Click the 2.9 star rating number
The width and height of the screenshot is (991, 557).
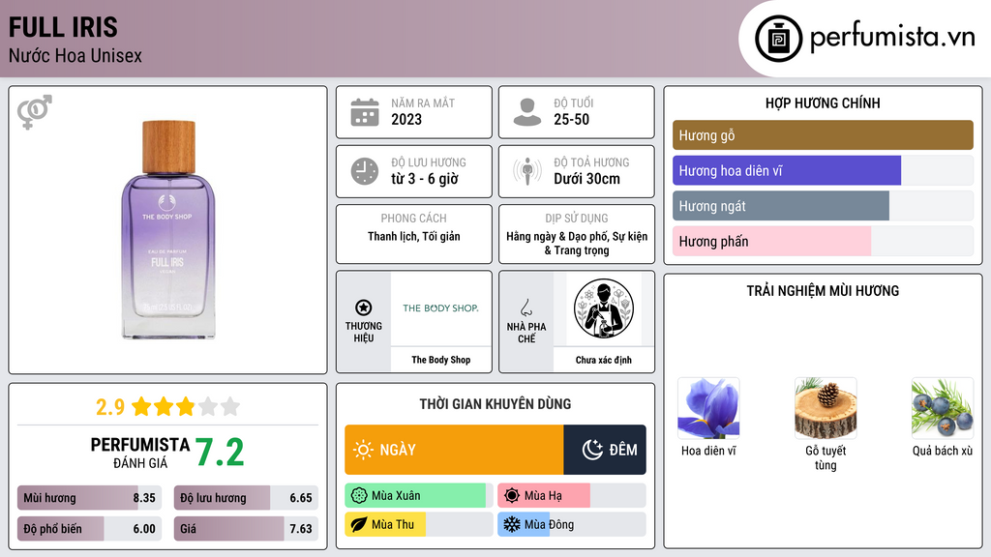(110, 407)
